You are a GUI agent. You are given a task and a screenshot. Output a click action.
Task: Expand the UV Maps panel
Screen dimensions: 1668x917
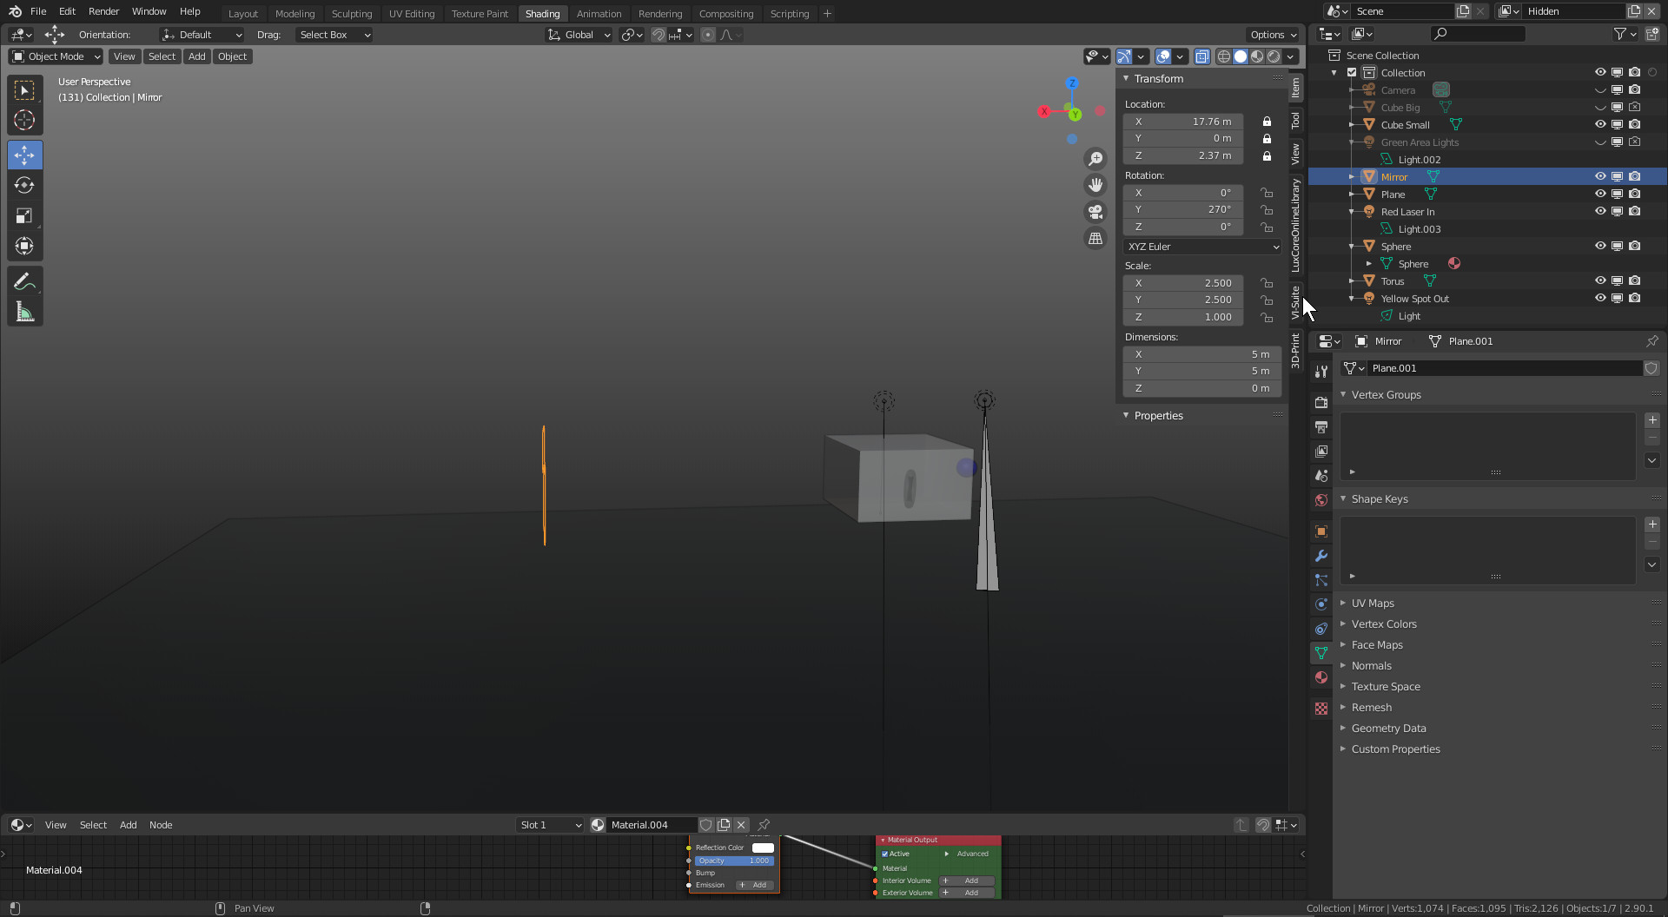[1373, 603]
